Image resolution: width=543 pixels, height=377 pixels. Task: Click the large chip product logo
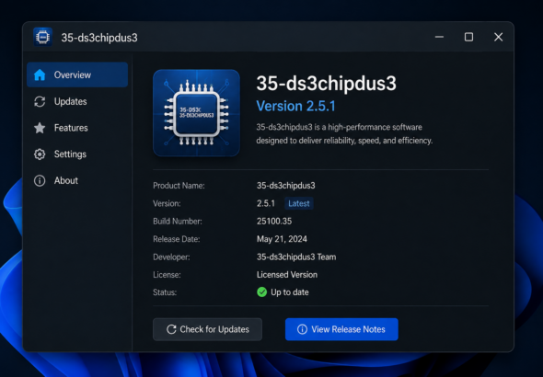196,113
